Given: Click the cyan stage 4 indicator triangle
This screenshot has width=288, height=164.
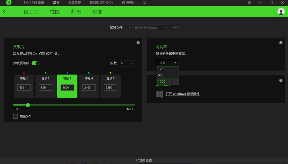Looking at the screenshot, I should pyautogui.click(x=89, y=73).
